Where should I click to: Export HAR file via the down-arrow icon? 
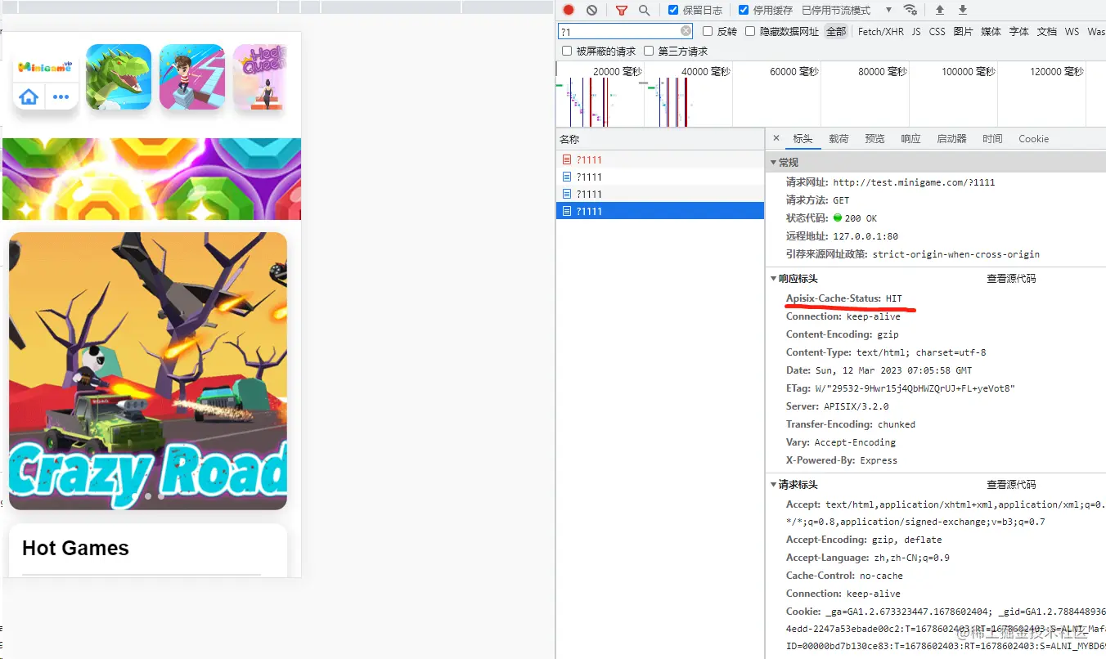(x=962, y=10)
